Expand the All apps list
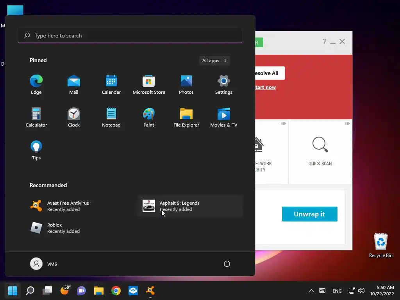The width and height of the screenshot is (400, 300). point(214,61)
